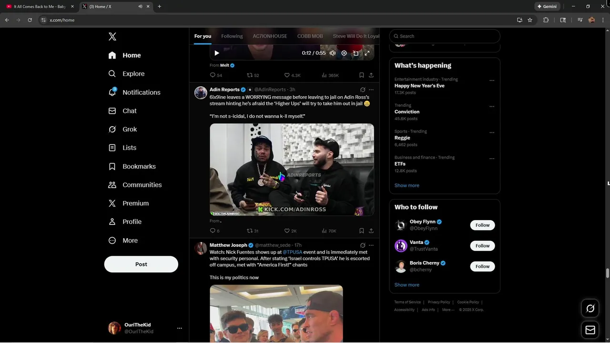Open the video settings gear
Viewport: 610px width, 343px height.
click(344, 53)
